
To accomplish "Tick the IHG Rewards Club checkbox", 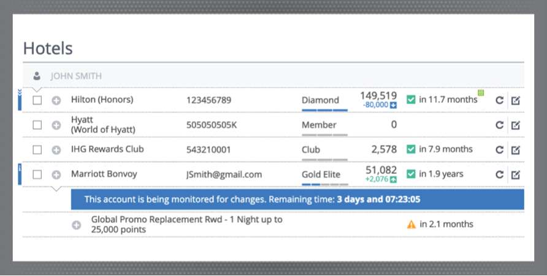I will 37,150.
